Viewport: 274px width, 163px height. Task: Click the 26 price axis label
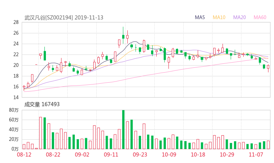(16, 33)
